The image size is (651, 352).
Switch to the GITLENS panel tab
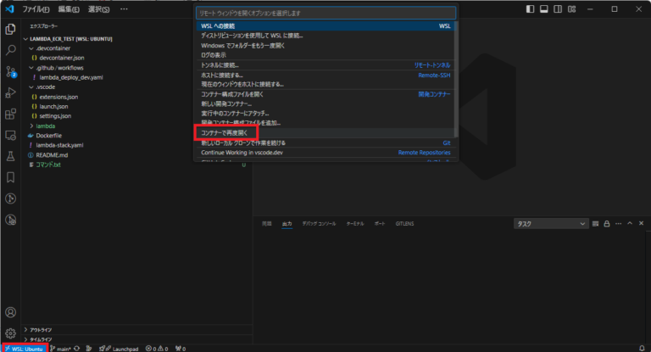tap(404, 224)
